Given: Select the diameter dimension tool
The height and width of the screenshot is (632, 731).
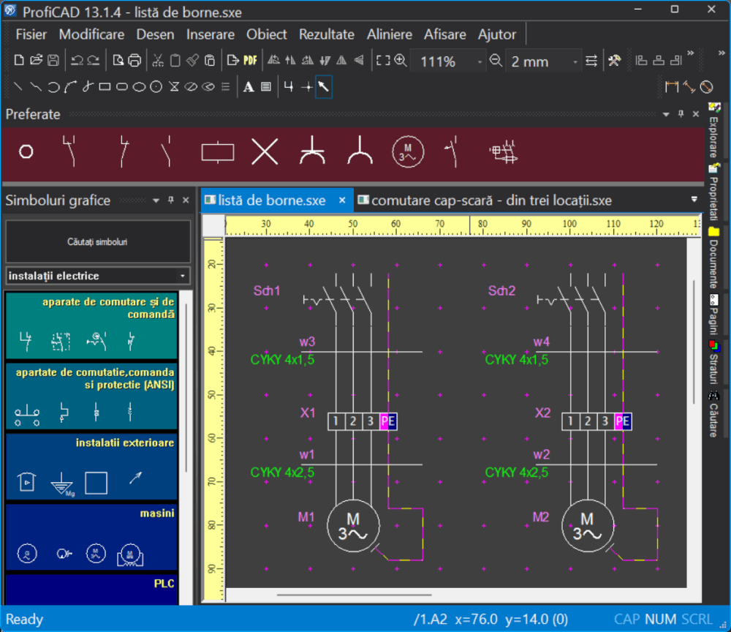Looking at the screenshot, I should pos(707,87).
